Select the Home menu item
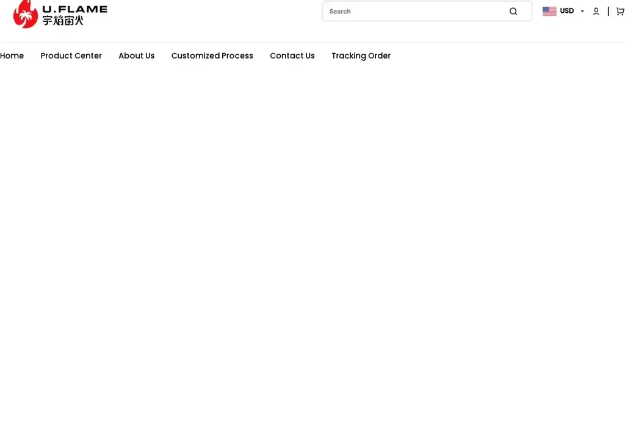The width and height of the screenshot is (625, 428). pos(12,55)
